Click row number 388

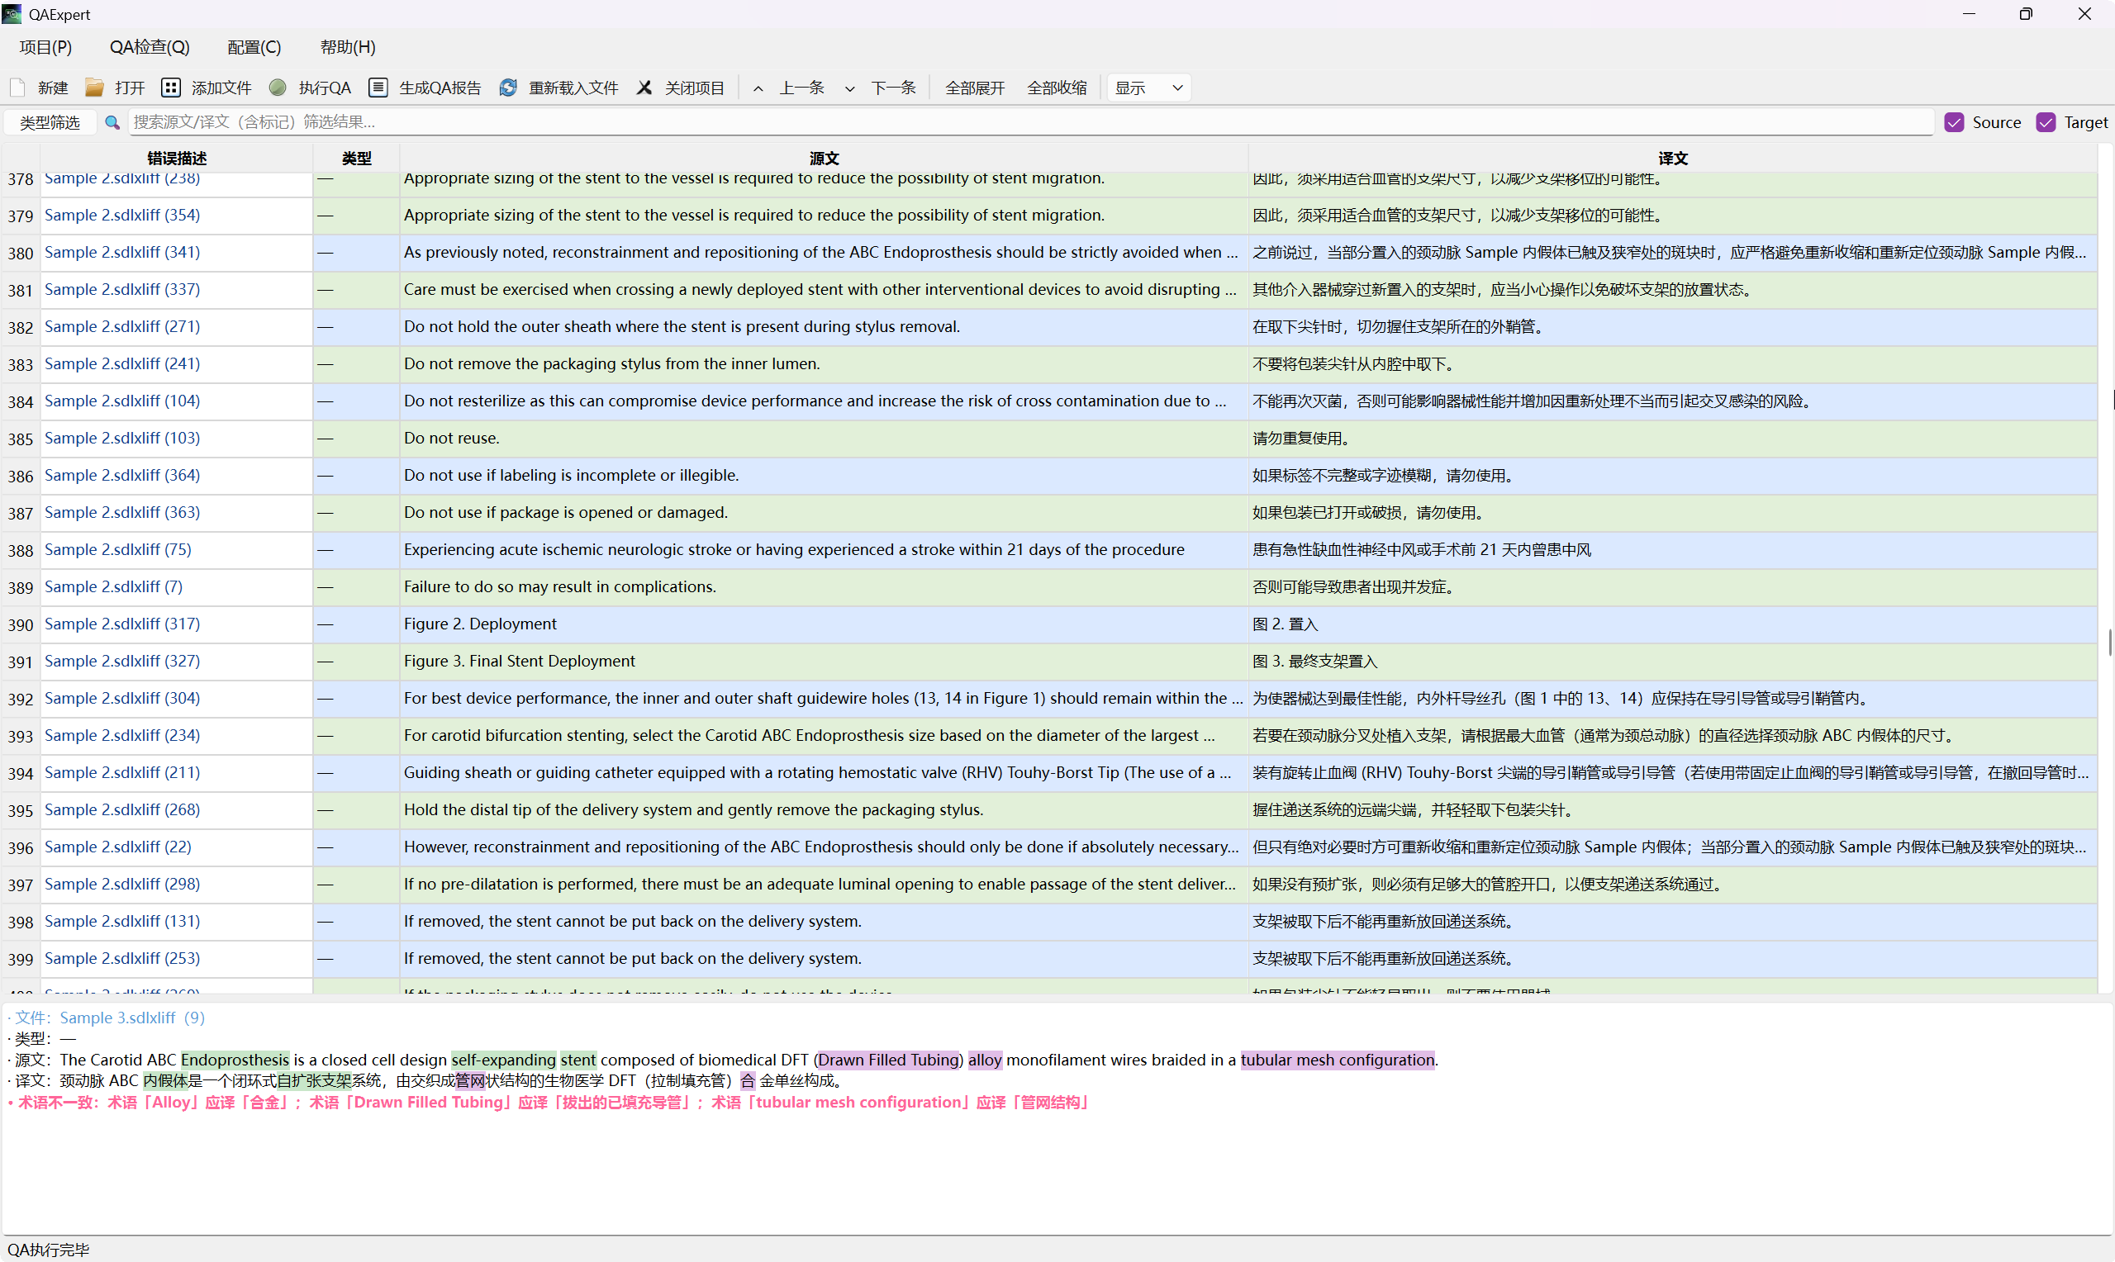coord(21,551)
